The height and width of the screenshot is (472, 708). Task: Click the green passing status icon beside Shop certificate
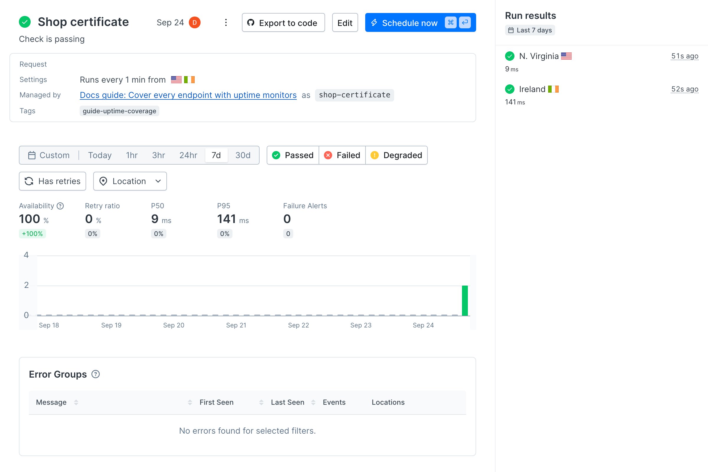coord(25,22)
